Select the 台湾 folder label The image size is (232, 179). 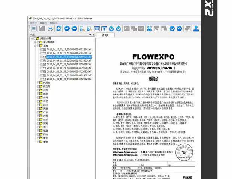point(46,97)
